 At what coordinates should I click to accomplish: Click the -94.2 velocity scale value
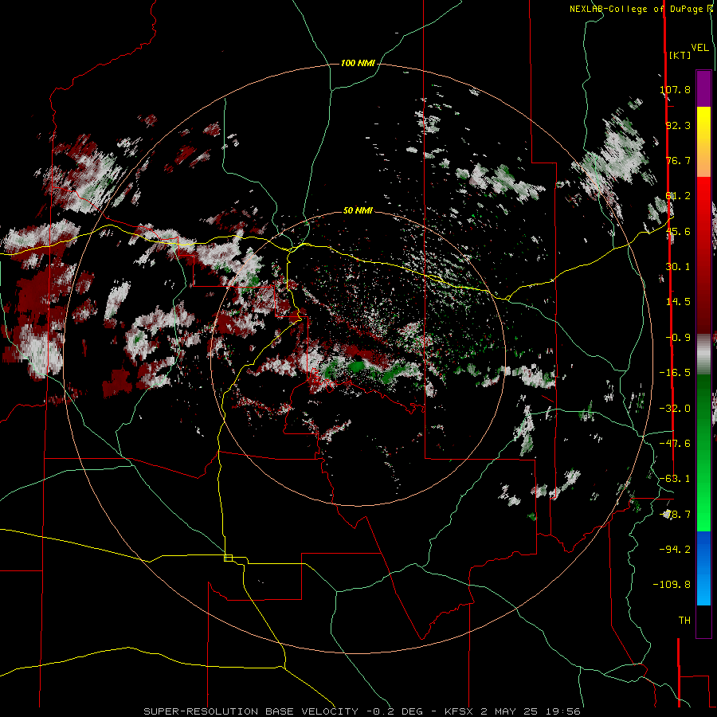click(x=675, y=550)
